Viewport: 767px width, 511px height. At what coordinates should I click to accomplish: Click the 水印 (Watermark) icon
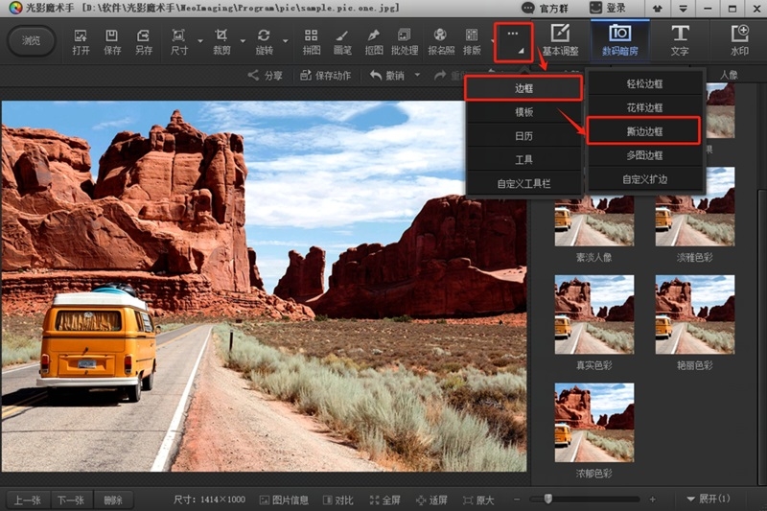(x=739, y=40)
